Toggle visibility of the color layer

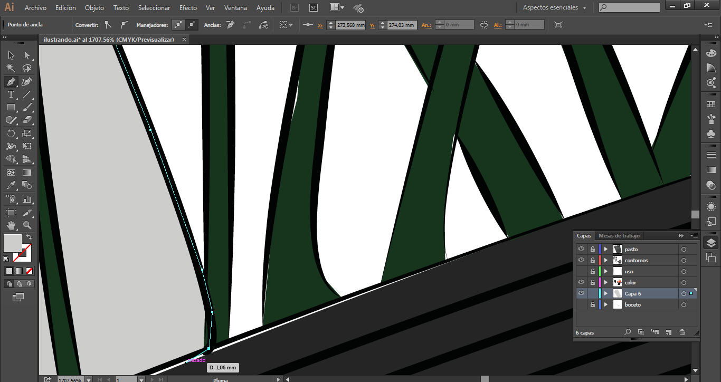click(581, 282)
